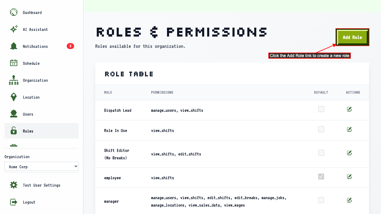Click the Add Role button
This screenshot has width=381, height=214.
pos(352,37)
